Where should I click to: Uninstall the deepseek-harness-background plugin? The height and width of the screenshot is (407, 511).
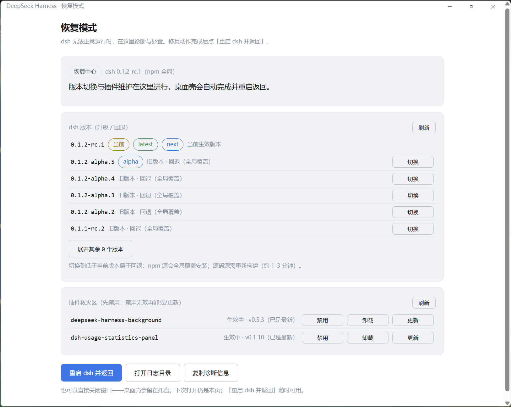click(367, 320)
